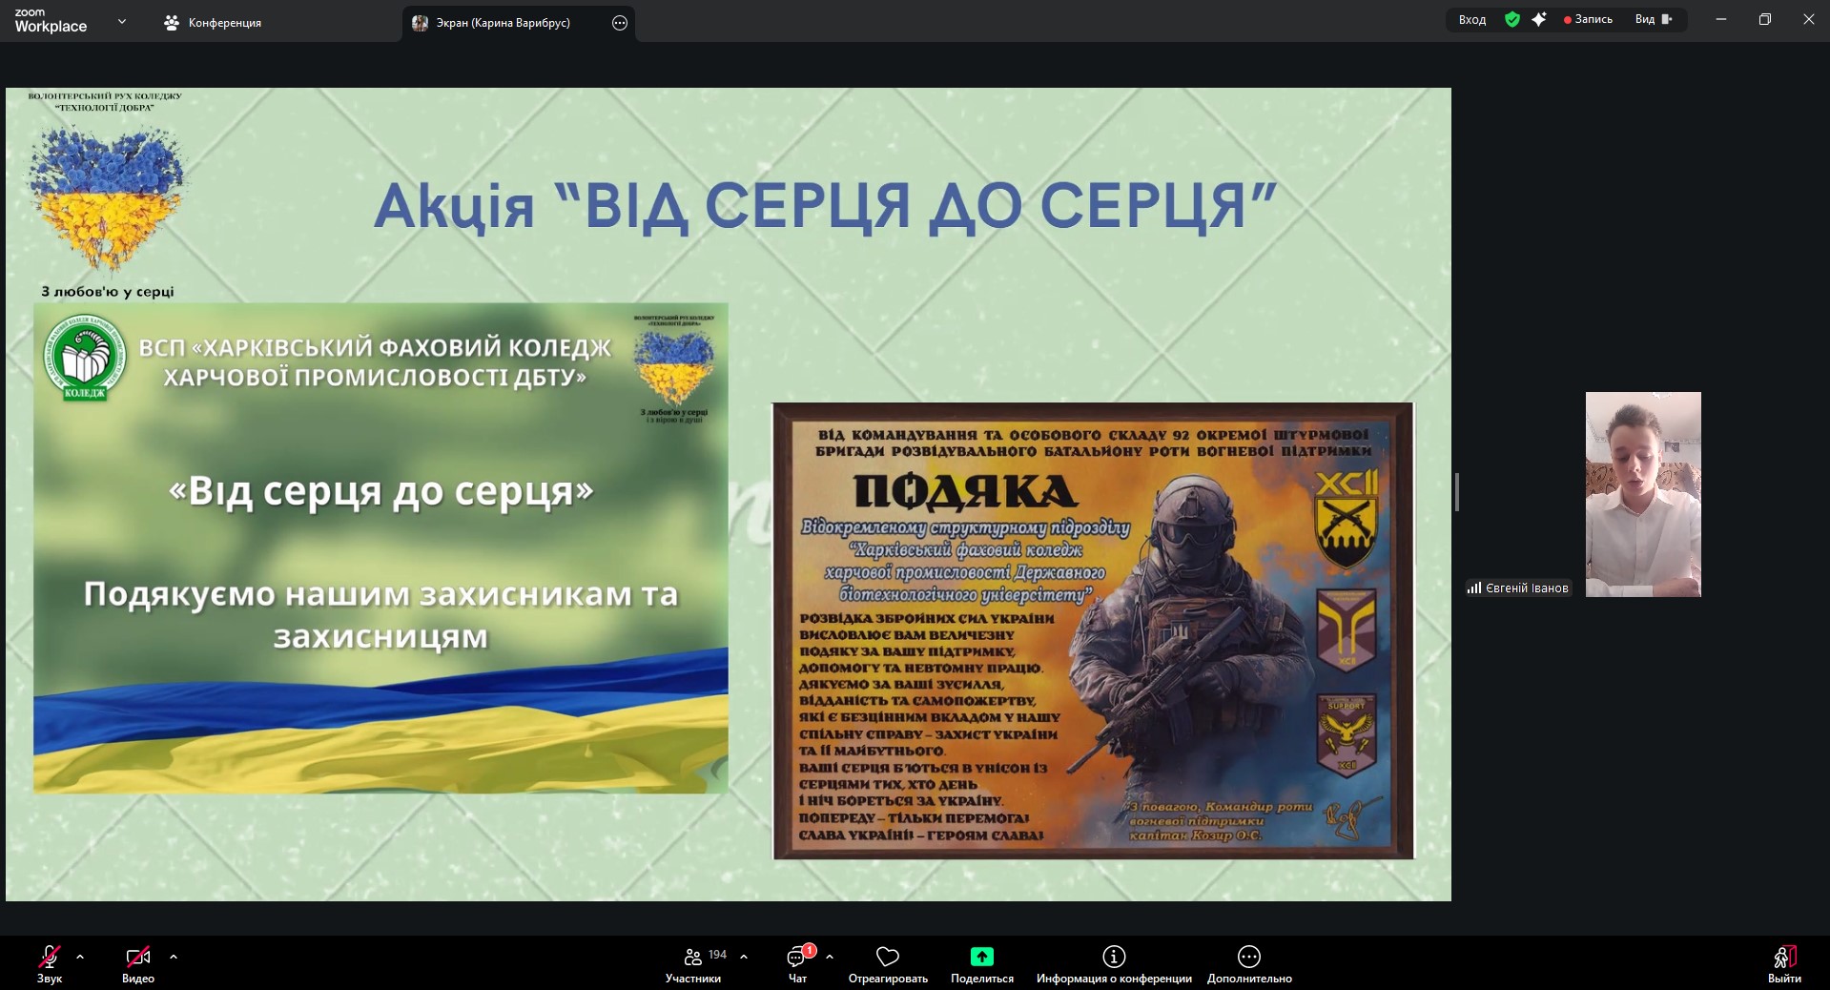Viewport: 1830px width, 990px height.
Task: Click the green shield encryption icon
Action: point(1512,19)
